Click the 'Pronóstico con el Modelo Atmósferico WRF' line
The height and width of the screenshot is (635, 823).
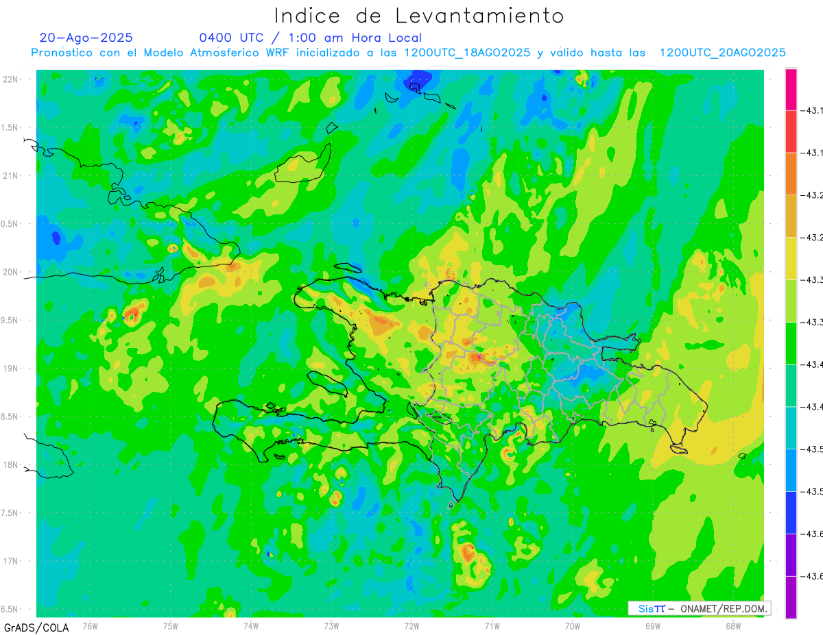pyautogui.click(x=408, y=53)
